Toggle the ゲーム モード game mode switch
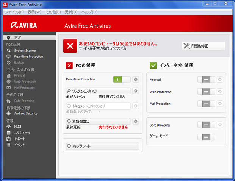This screenshot has width=235, height=181. pyautogui.click(x=206, y=137)
